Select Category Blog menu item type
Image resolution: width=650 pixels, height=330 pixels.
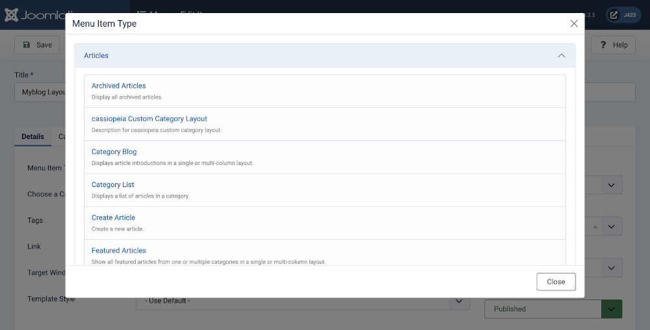pyautogui.click(x=114, y=152)
